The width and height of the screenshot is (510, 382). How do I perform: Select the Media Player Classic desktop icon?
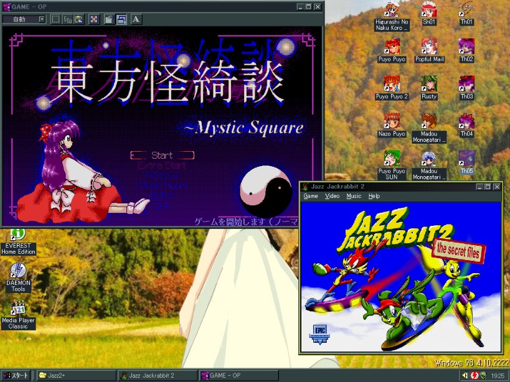18,315
